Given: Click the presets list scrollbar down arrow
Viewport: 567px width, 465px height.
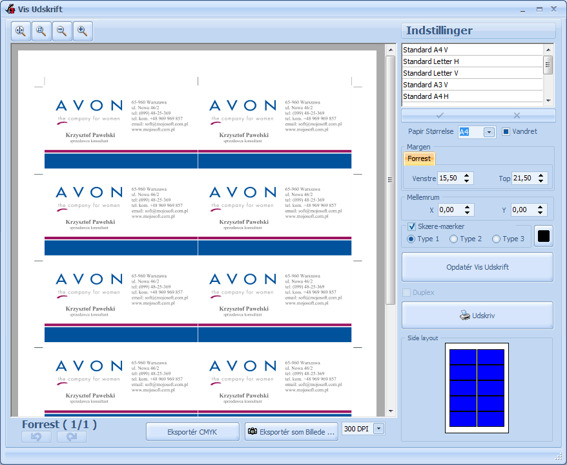Looking at the screenshot, I should point(548,101).
